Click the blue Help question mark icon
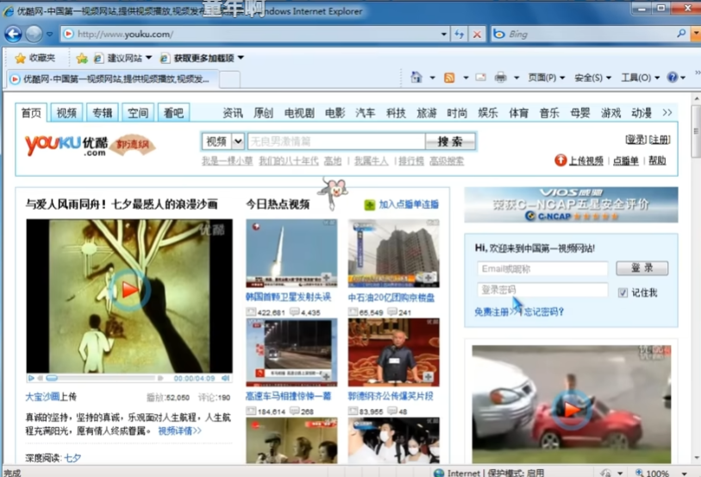Viewport: 701px width, 477px height. (672, 78)
